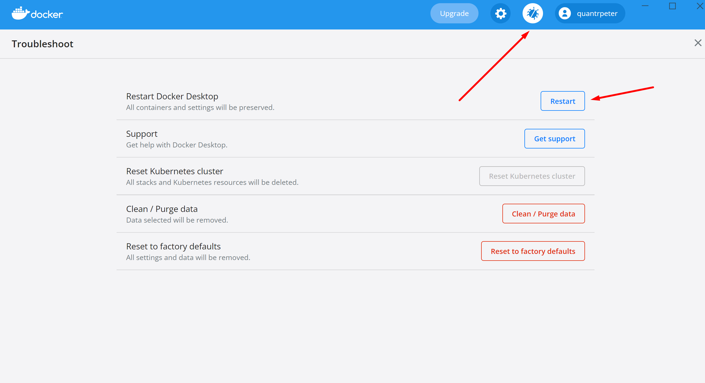Click the Get support button
Viewport: 705px width, 383px height.
(x=554, y=139)
